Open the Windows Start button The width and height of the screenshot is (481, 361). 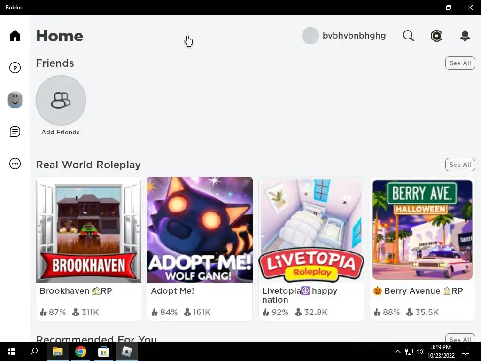click(x=11, y=352)
